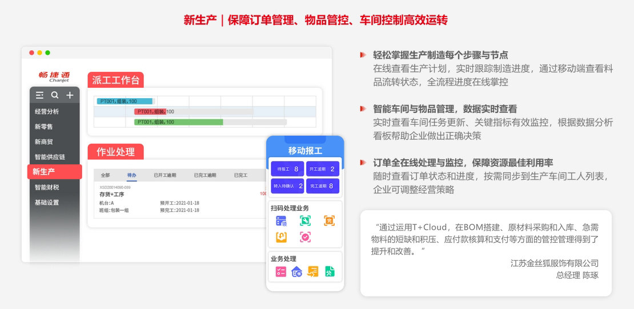This screenshot has height=309, width=634.
Task: Open 基础设置 in the sidebar
Action: [47, 202]
